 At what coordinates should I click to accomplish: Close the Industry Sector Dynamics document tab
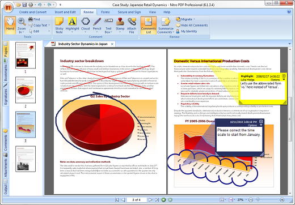(x=112, y=44)
